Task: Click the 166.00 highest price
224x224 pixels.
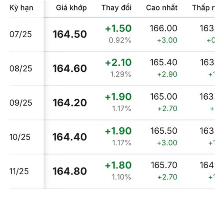Action: coord(164,28)
